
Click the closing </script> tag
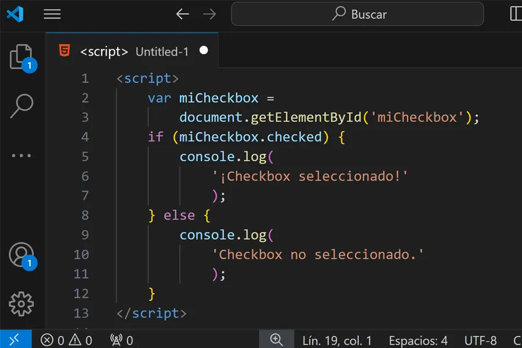click(x=151, y=313)
